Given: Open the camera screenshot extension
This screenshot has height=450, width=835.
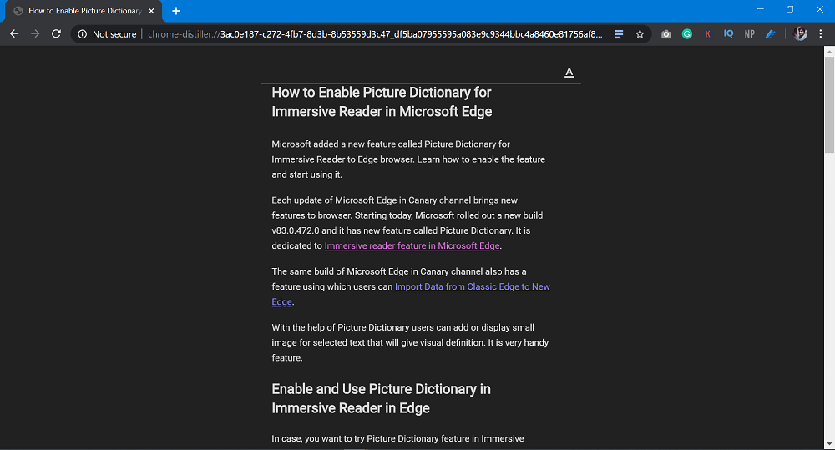Looking at the screenshot, I should [665, 34].
